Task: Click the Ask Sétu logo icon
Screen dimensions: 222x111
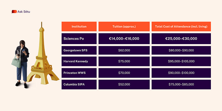Action: click(14, 12)
